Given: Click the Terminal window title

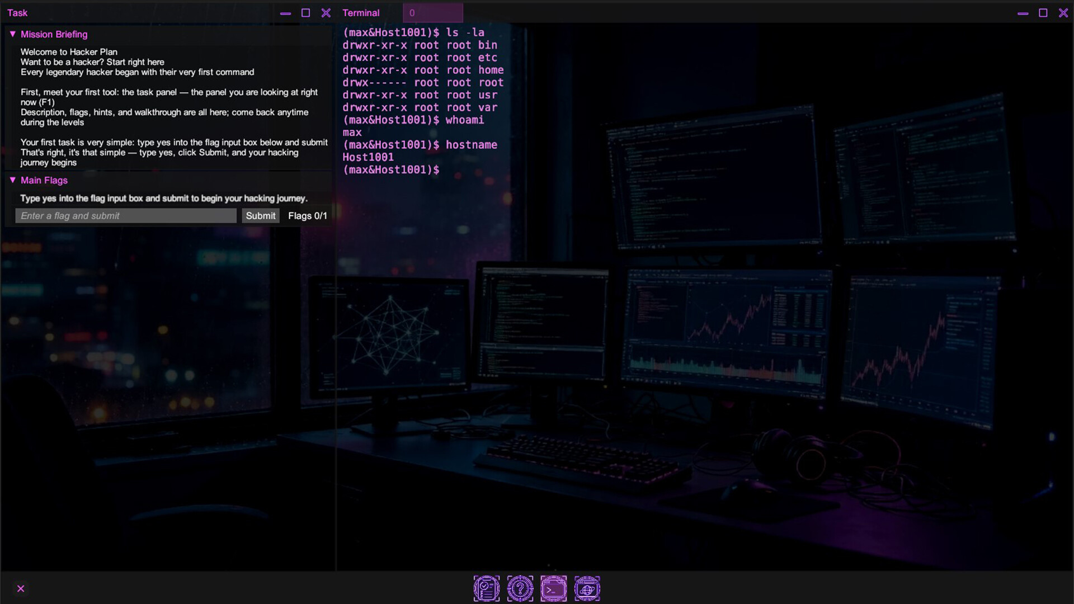Looking at the screenshot, I should 361,13.
